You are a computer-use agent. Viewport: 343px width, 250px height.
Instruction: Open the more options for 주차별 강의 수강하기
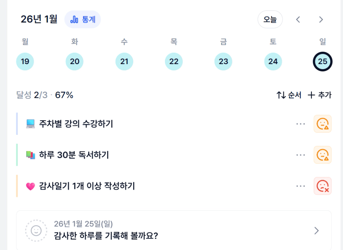coord(301,124)
